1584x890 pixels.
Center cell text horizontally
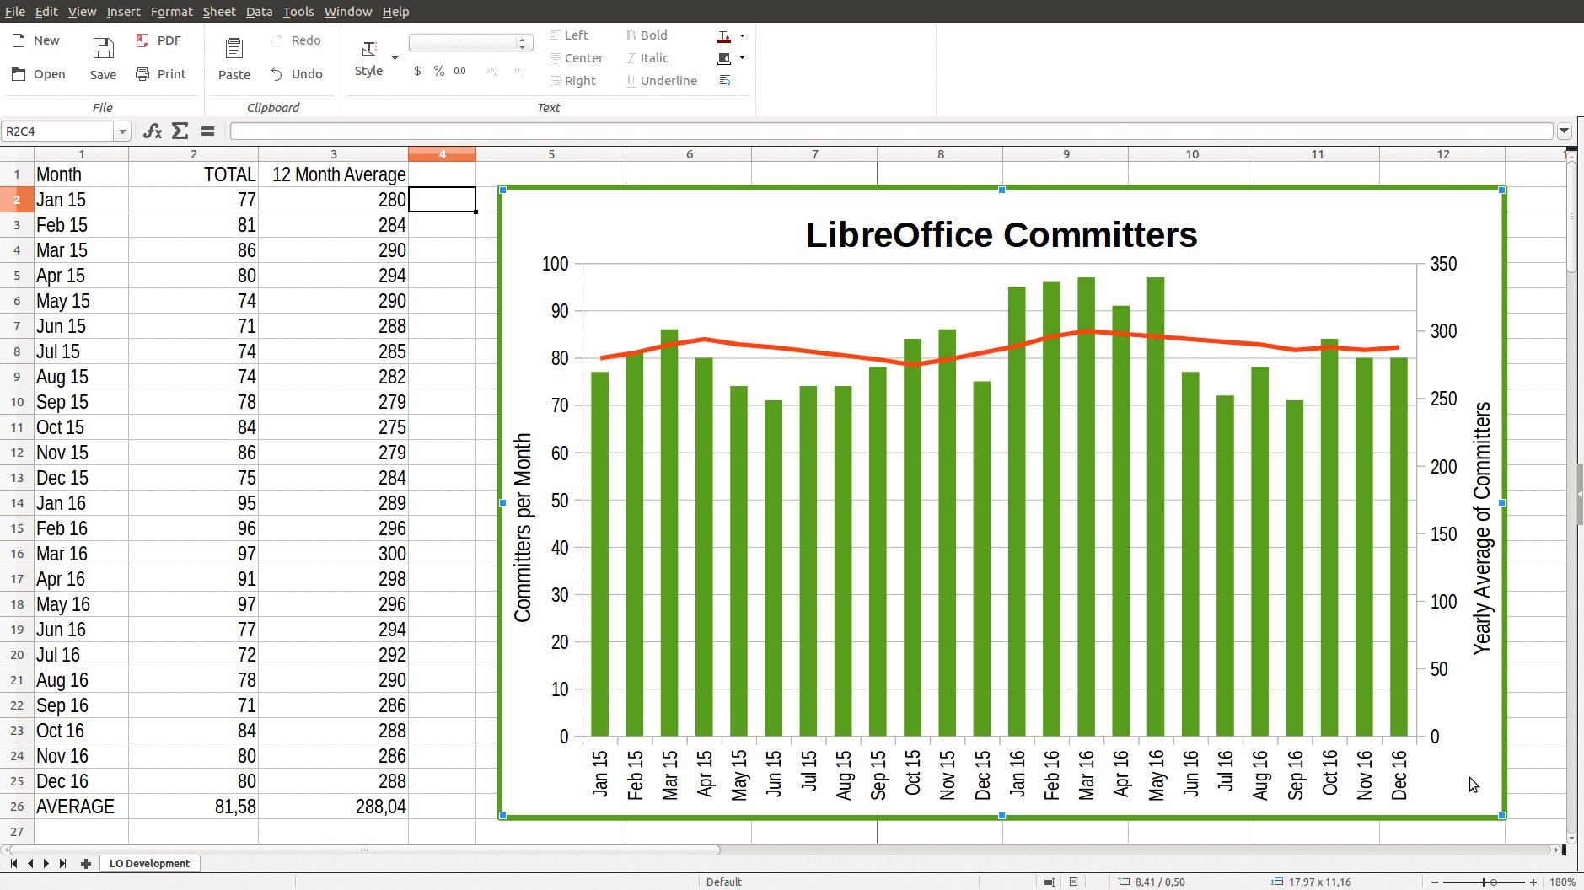tap(577, 58)
